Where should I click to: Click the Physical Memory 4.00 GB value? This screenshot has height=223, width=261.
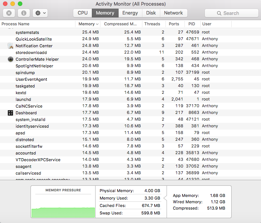point(152,191)
